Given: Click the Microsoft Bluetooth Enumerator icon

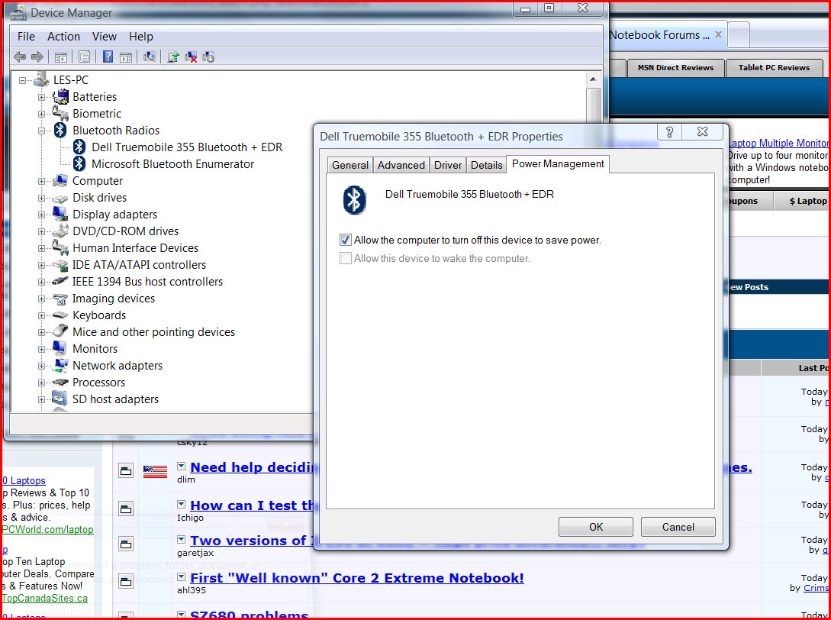Looking at the screenshot, I should (x=79, y=164).
